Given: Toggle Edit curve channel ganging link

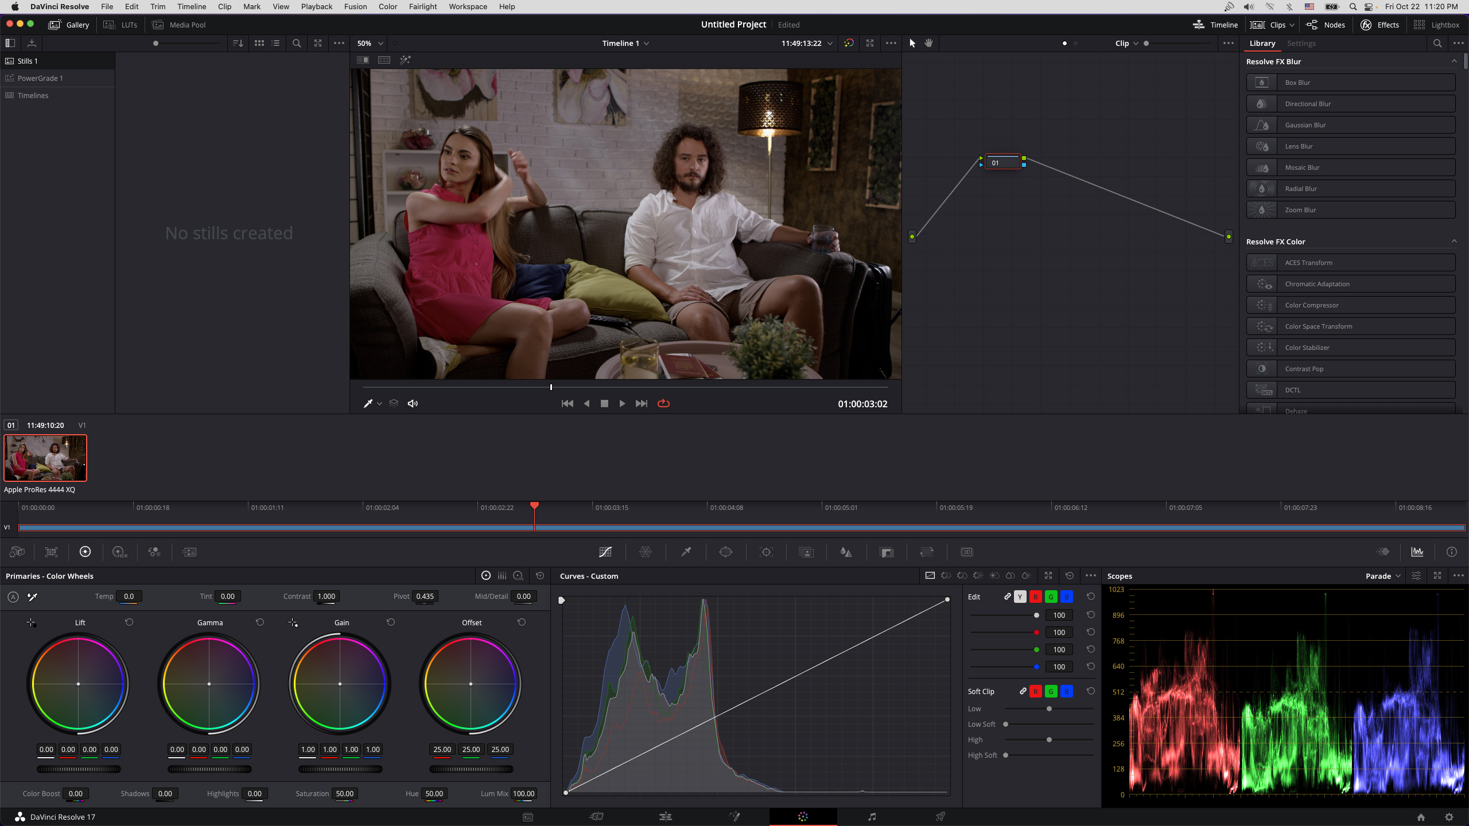Looking at the screenshot, I should click(x=1007, y=597).
